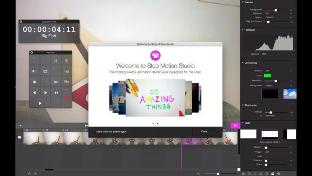This screenshot has height=176, width=312.
Task: Click the circular icon beside the share icon
Action: (x=36, y=173)
